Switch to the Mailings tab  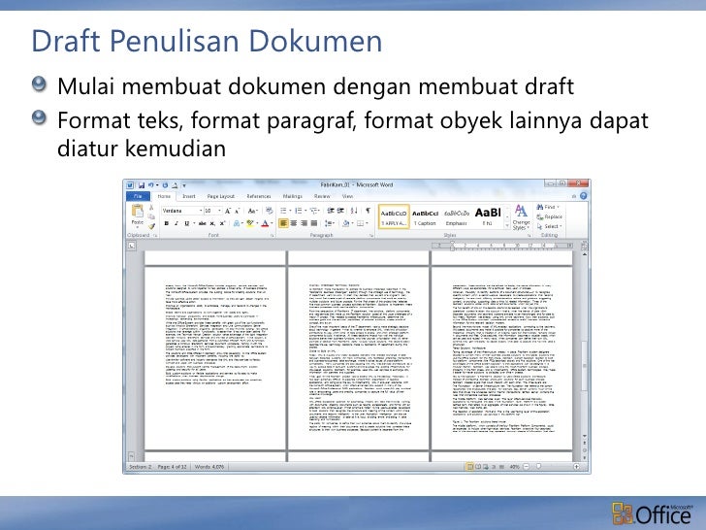292,196
